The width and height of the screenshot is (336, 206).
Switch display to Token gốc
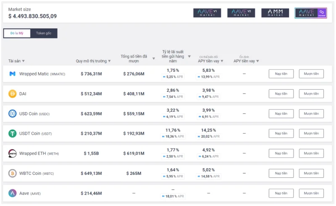click(x=44, y=33)
